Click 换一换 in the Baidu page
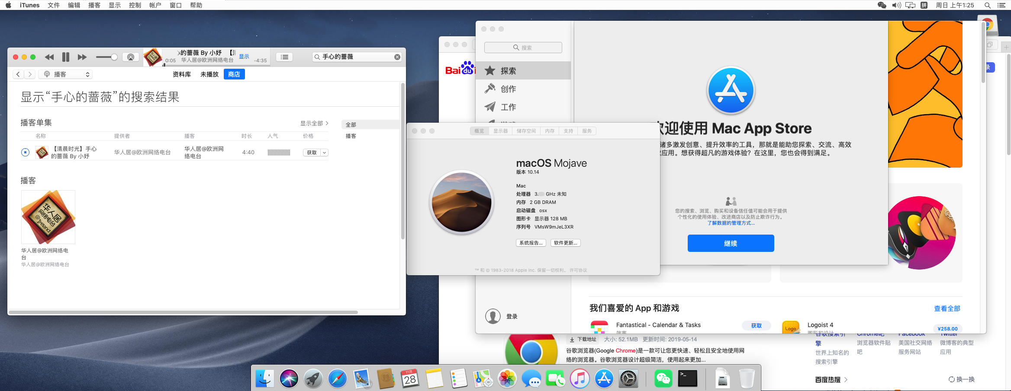 tap(962, 379)
